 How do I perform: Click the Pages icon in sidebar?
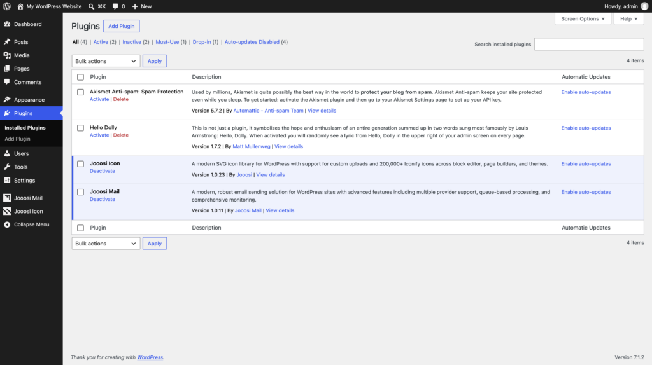tap(7, 69)
